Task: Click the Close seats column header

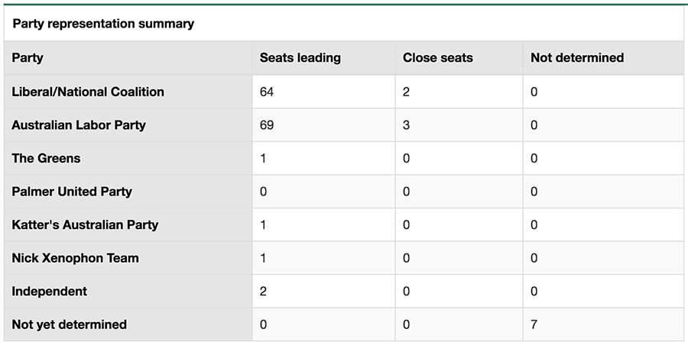Action: click(x=438, y=57)
